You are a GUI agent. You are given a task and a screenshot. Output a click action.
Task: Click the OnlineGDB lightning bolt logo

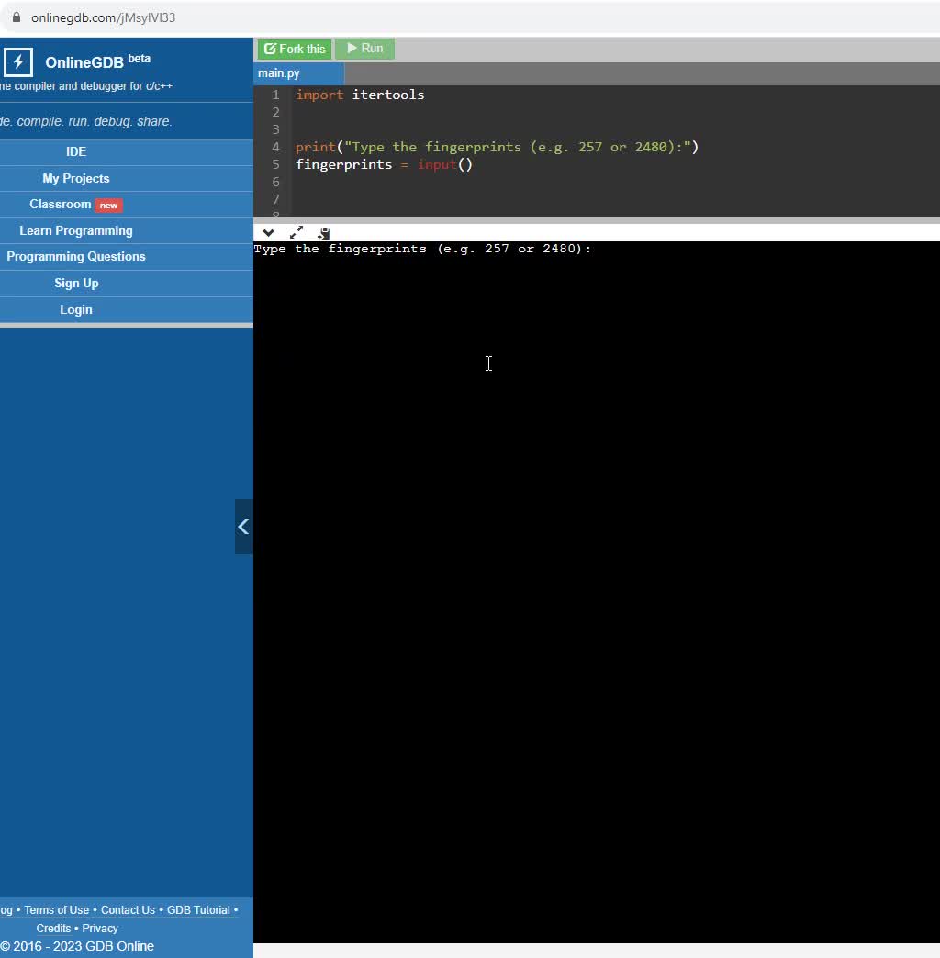(x=18, y=62)
